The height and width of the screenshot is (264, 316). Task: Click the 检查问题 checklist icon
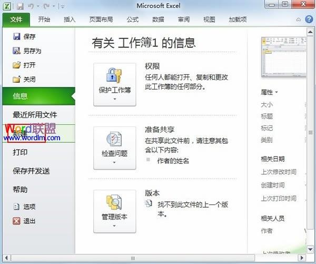[114, 139]
